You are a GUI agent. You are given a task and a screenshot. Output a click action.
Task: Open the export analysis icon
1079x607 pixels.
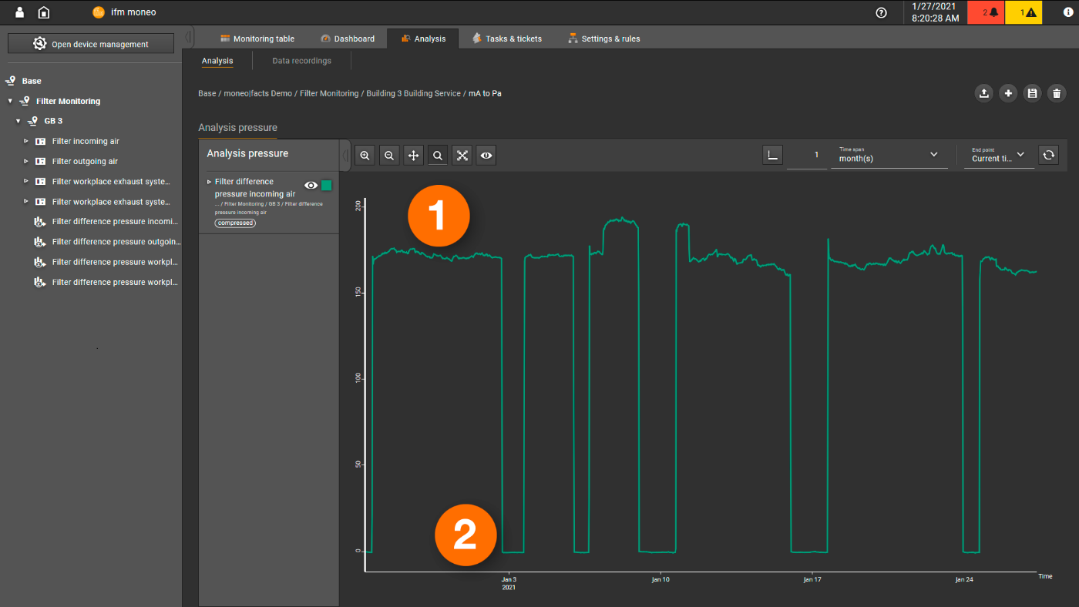tap(983, 92)
